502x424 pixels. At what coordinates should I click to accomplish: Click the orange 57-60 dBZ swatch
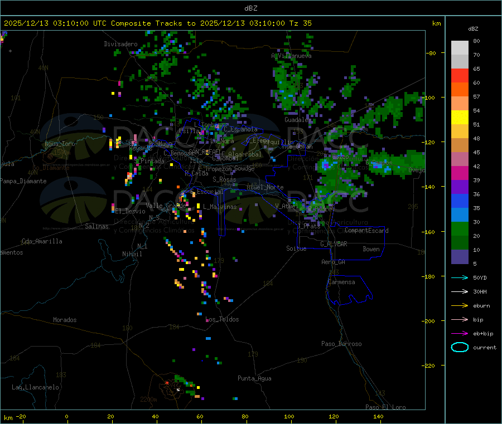pyautogui.click(x=460, y=90)
